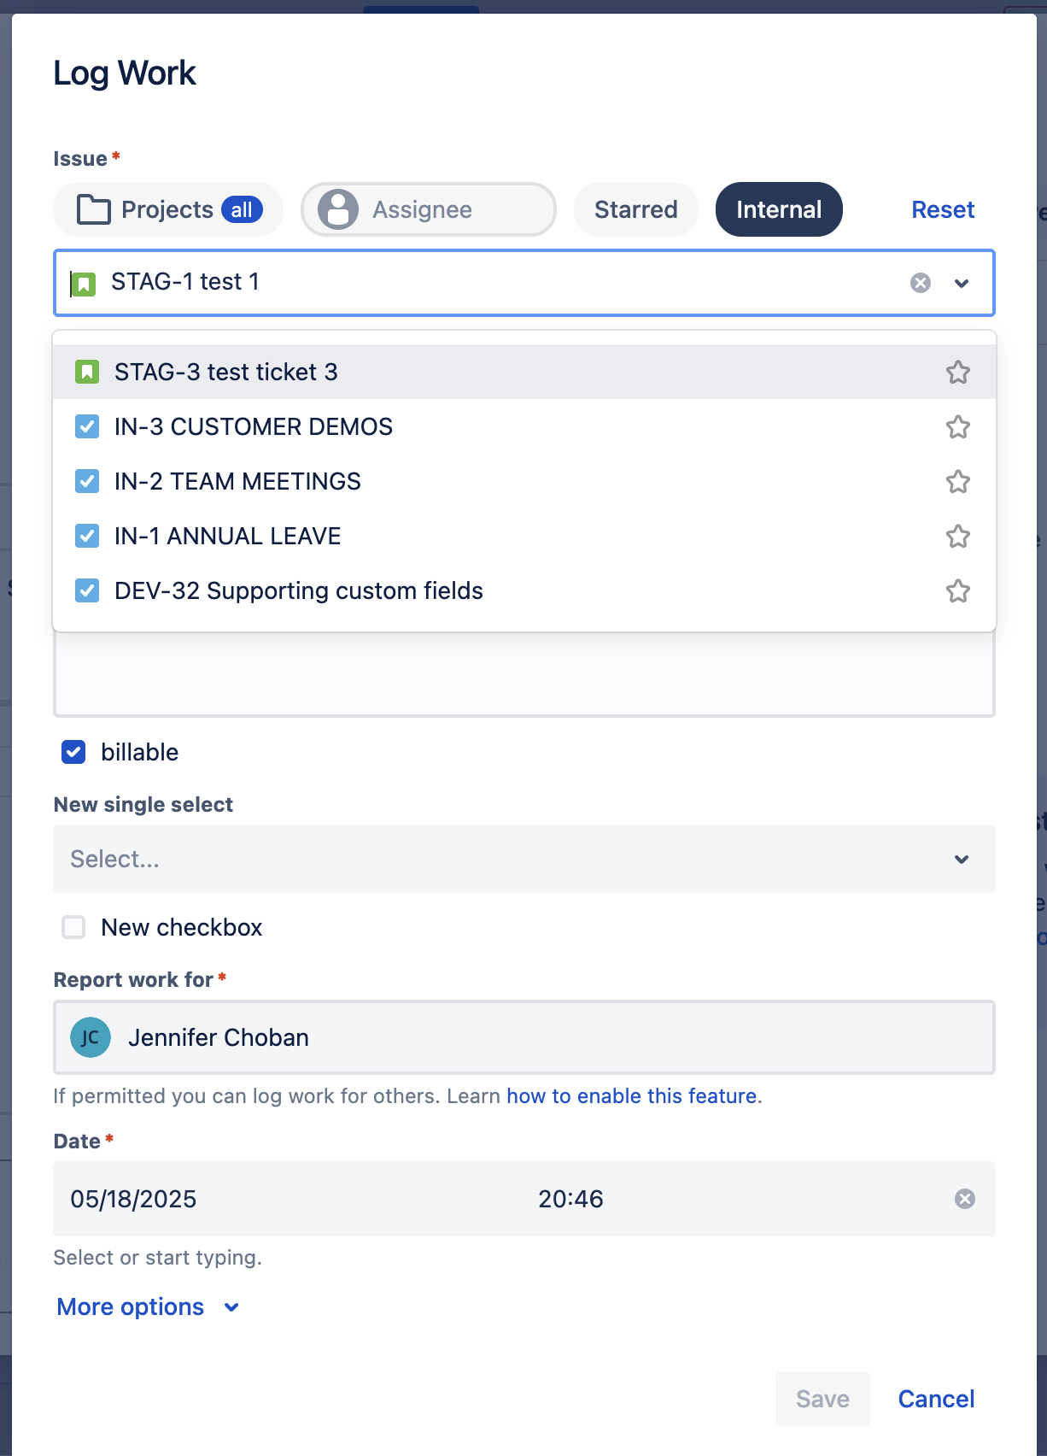Choose DEV-32 Supporting custom fields

(298, 591)
